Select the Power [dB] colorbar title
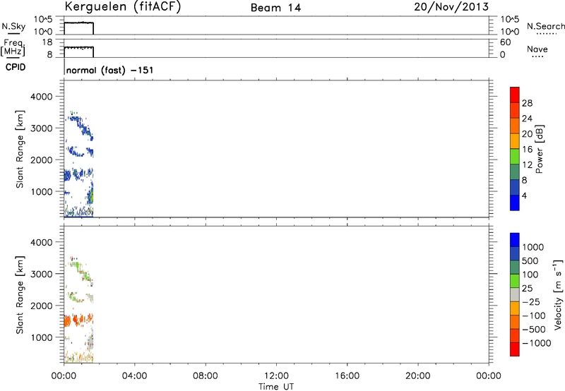Viewport: 565px width, 391px height. [x=540, y=149]
